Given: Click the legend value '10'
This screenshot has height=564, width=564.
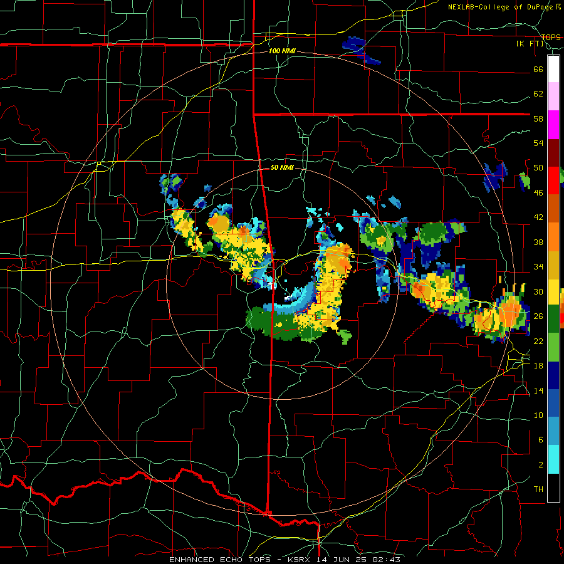Looking at the screenshot, I should pos(538,415).
